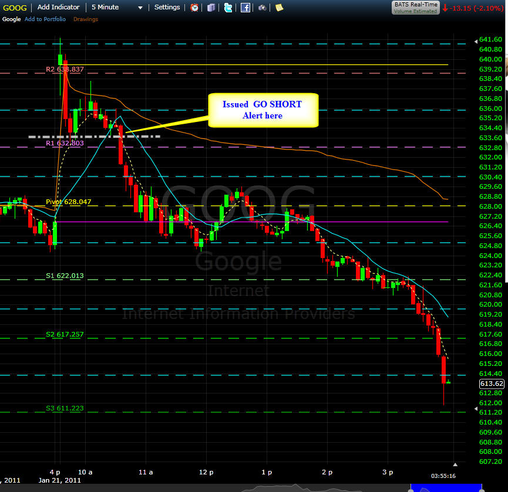Select the S1 622.013 support label
The height and width of the screenshot is (492, 508).
(x=65, y=276)
